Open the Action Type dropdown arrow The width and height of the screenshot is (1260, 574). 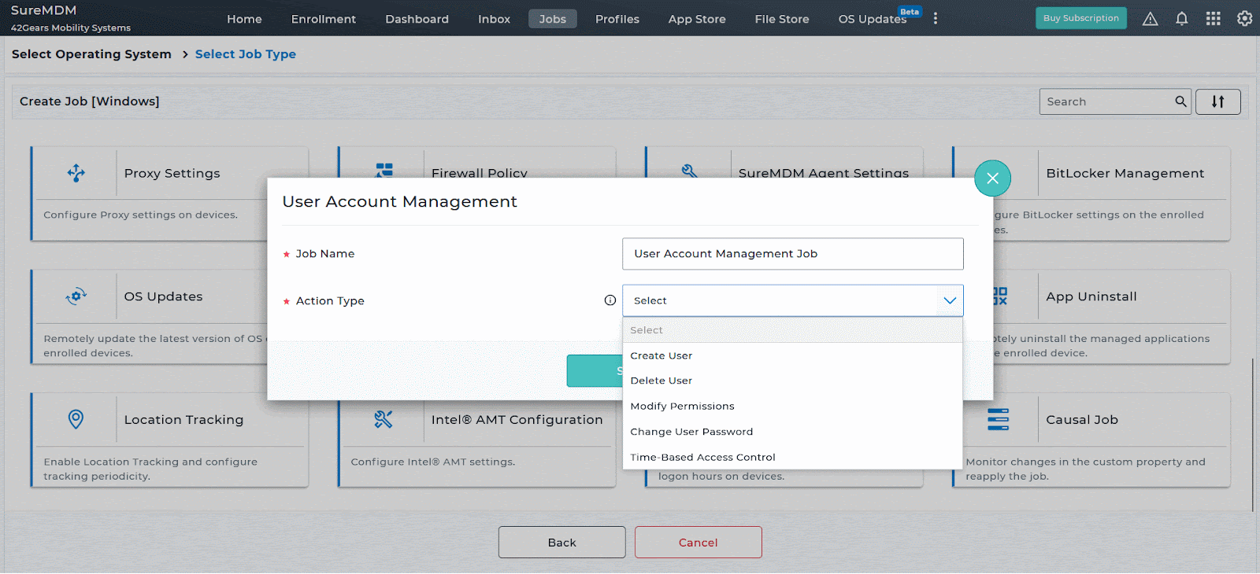point(950,300)
